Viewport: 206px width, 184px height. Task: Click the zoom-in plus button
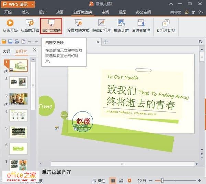(199, 181)
